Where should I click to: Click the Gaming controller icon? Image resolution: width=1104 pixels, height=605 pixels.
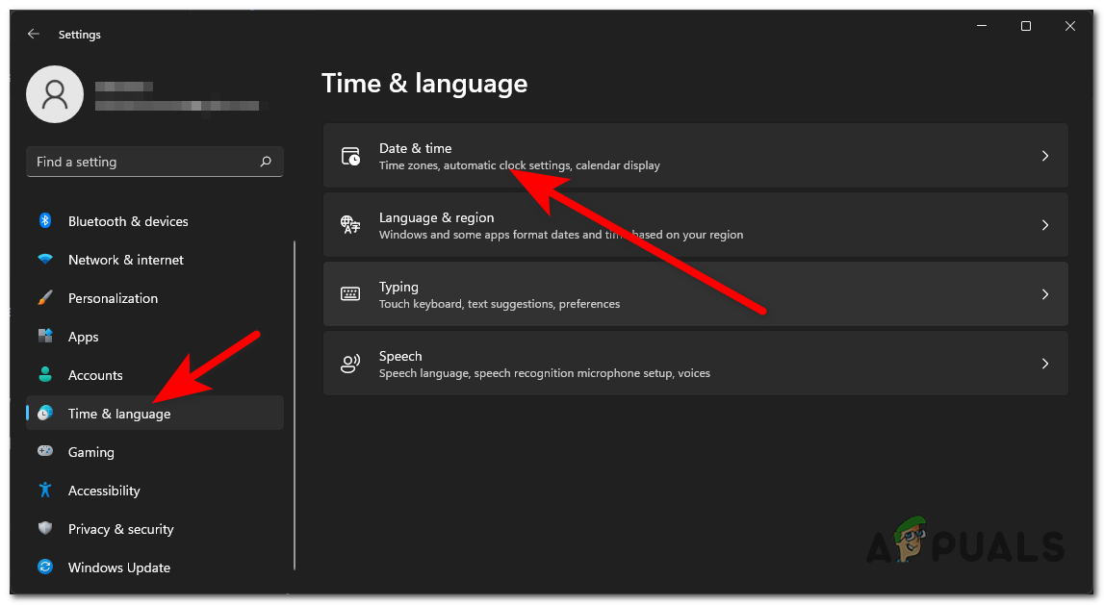(x=45, y=452)
